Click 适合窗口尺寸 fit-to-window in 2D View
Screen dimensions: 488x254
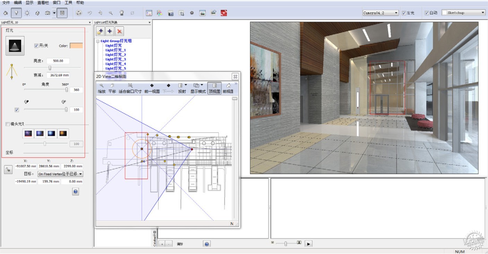(130, 89)
